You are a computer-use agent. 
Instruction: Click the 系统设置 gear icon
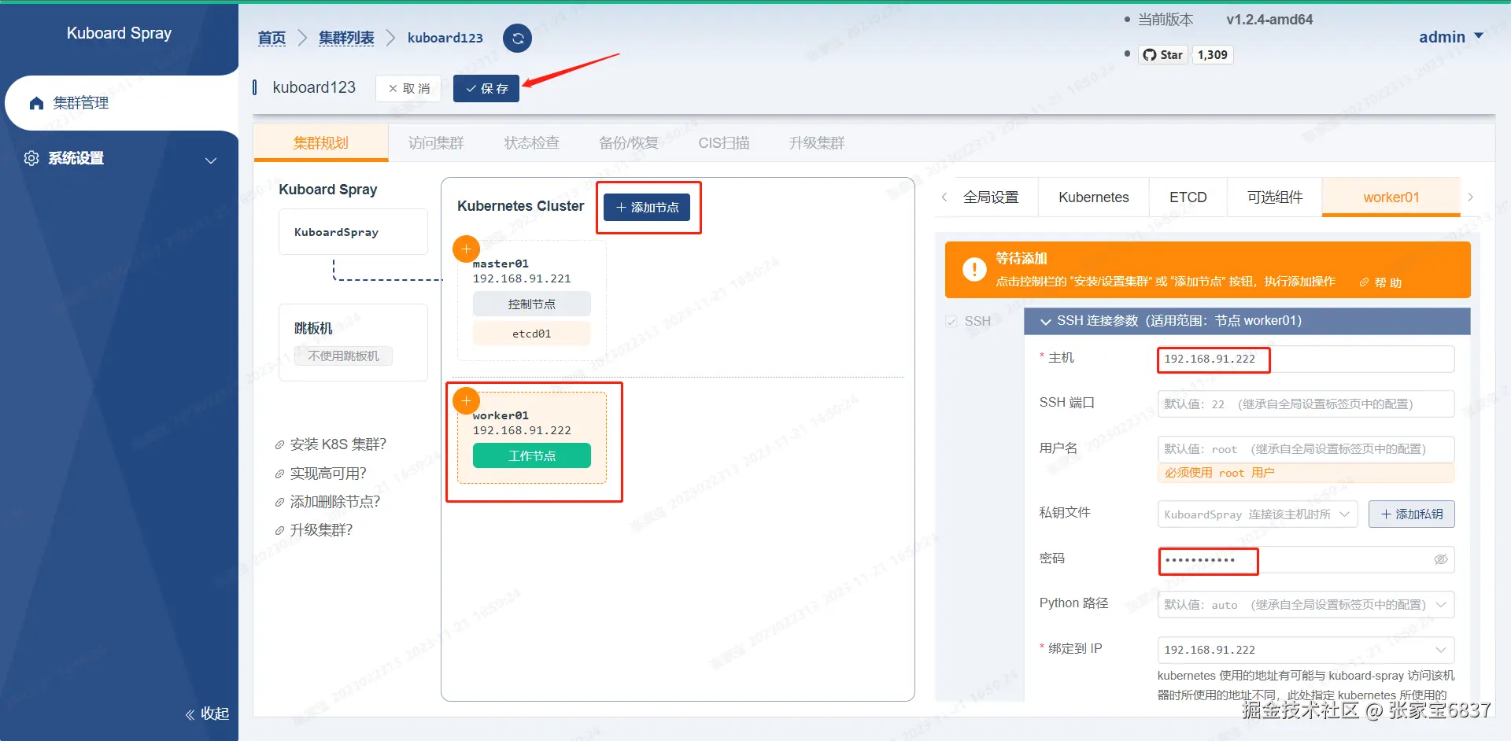point(31,158)
